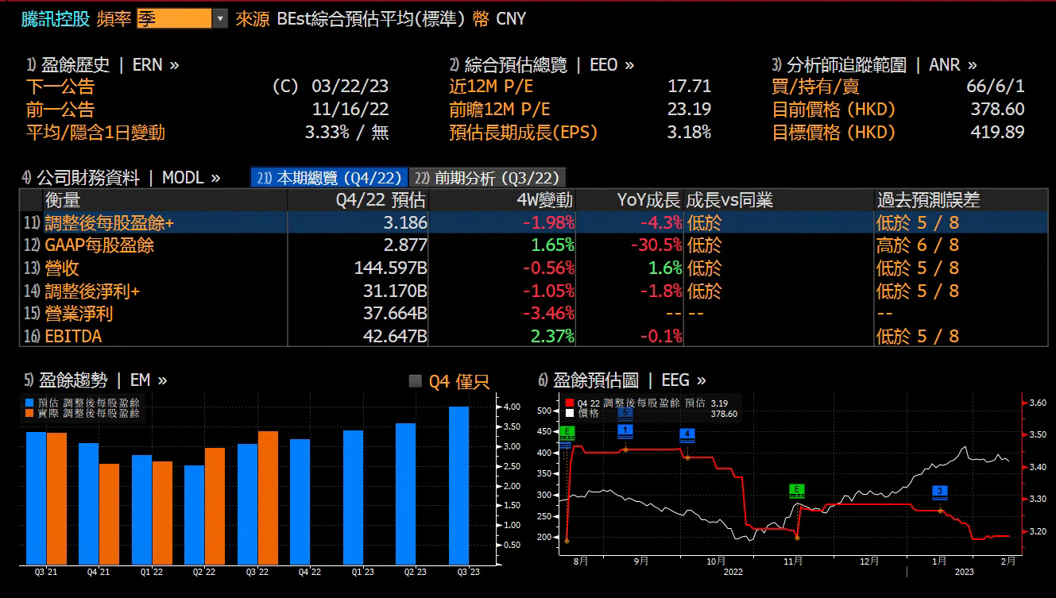Viewport: 1056px width, 598px height.
Task: Click previous announcement date 11/16/22
Action: (350, 110)
